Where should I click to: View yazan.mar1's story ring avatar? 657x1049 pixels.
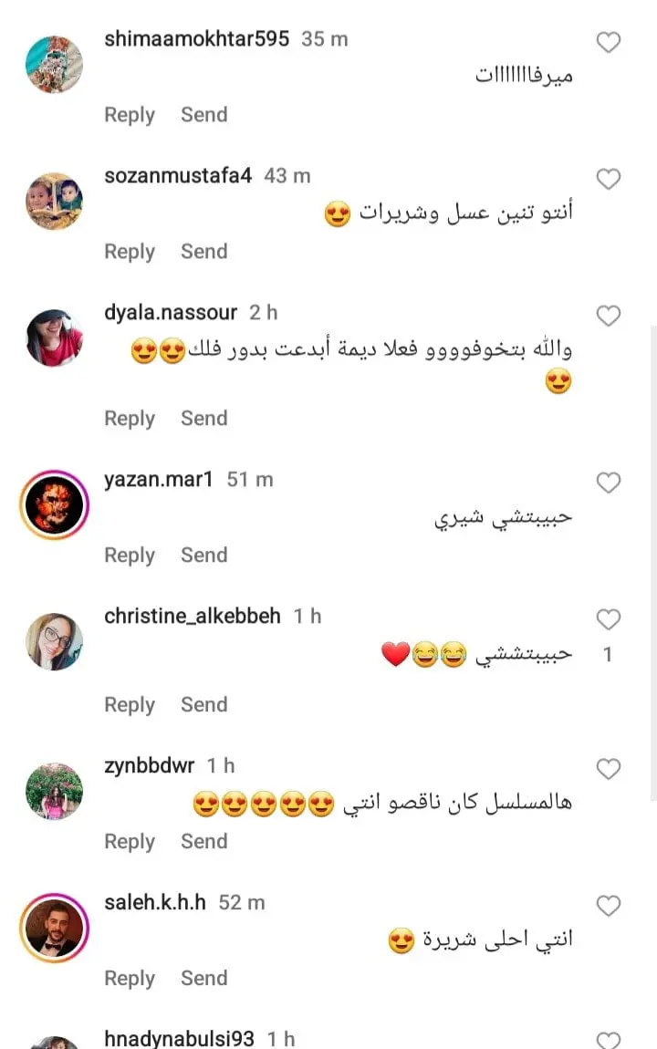click(54, 504)
